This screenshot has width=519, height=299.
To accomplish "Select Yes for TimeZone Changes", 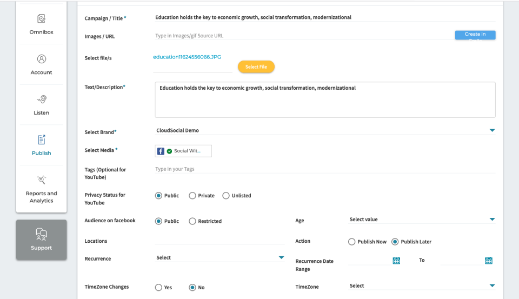I will click(x=158, y=288).
